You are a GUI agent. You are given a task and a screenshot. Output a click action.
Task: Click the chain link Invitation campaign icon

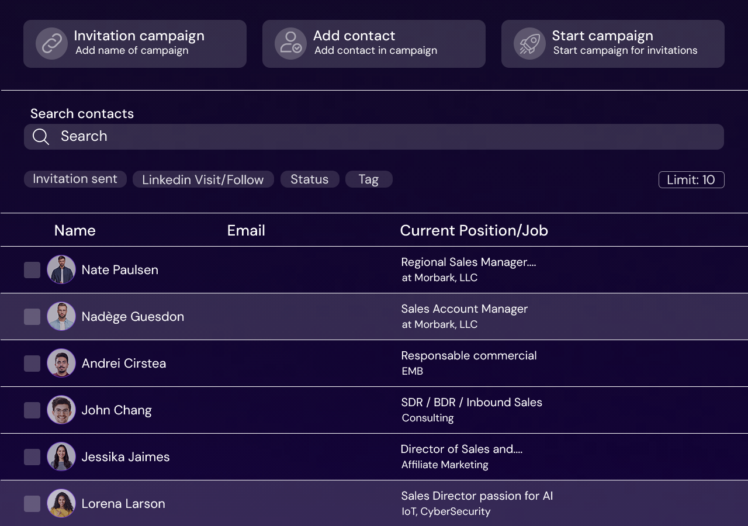pyautogui.click(x=51, y=44)
